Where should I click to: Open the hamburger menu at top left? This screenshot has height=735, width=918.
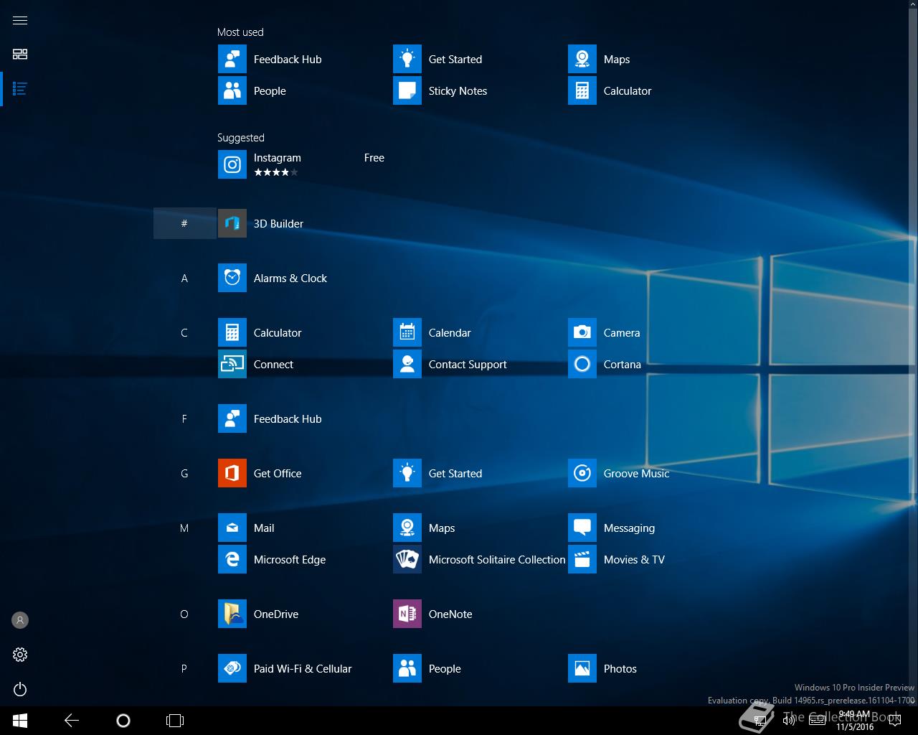20,20
